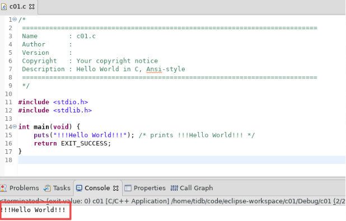Click the C file icon on c01.c tab
346x221 pixels.
pos(4,7)
